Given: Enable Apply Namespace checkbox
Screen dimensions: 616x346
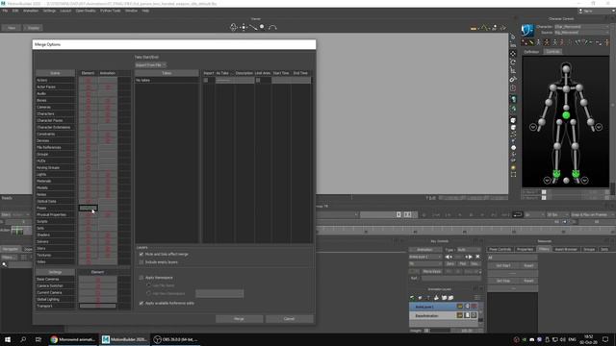Looking at the screenshot, I should coord(141,278).
